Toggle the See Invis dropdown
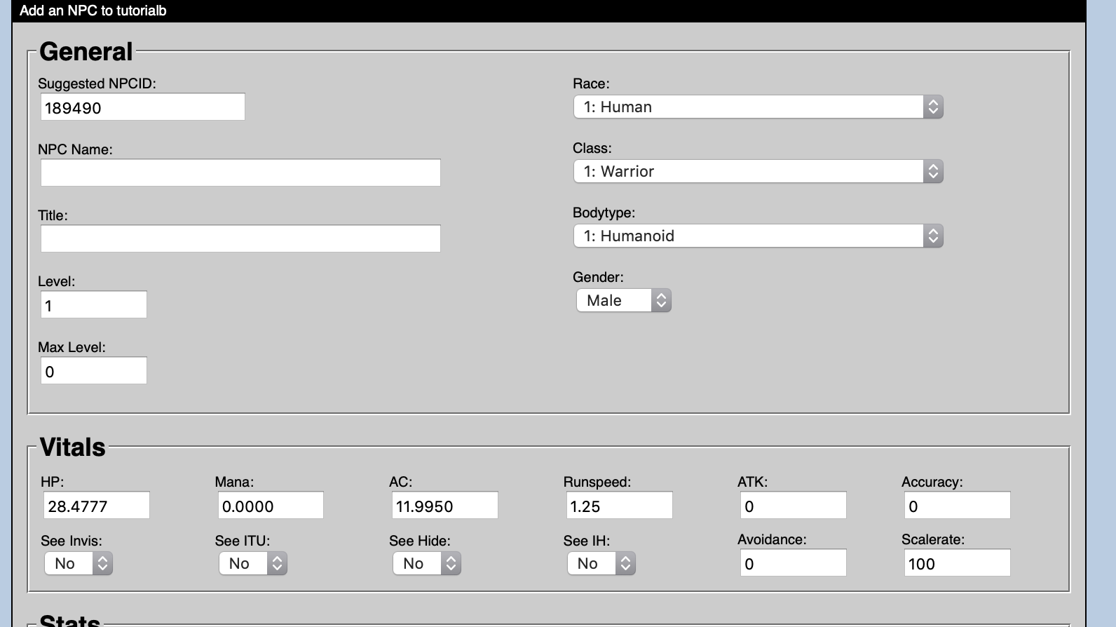 79,563
